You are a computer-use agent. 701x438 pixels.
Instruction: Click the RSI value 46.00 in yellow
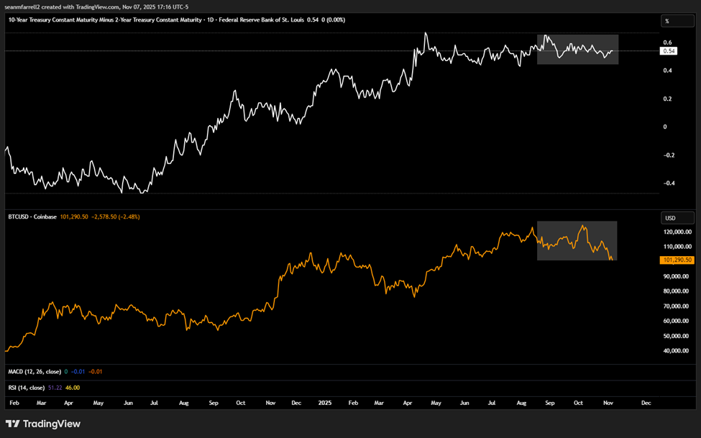72,388
